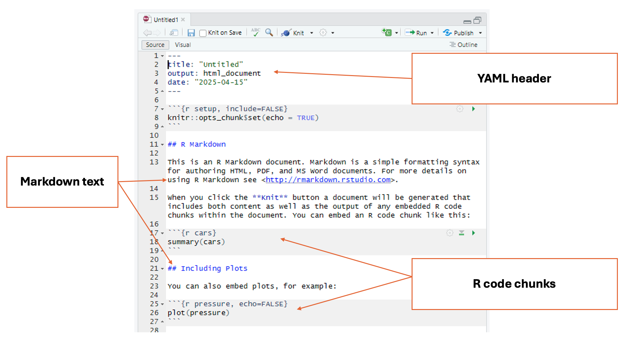
Task: Click the ## R Markdown heading
Action: point(197,144)
